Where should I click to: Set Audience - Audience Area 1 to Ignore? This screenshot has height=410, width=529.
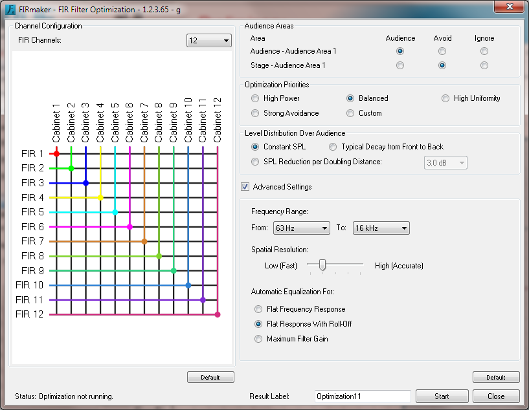[x=484, y=51]
